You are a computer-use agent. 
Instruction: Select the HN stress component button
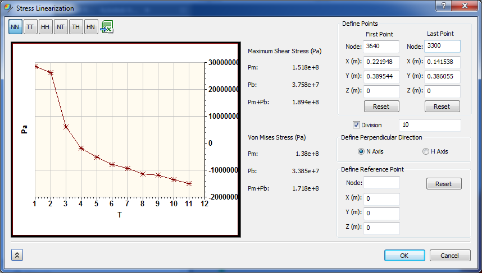coord(91,27)
